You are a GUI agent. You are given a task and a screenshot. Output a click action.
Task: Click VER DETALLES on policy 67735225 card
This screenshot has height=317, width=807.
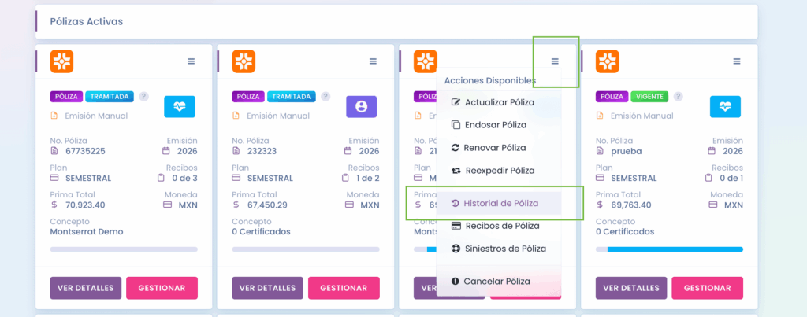click(85, 288)
